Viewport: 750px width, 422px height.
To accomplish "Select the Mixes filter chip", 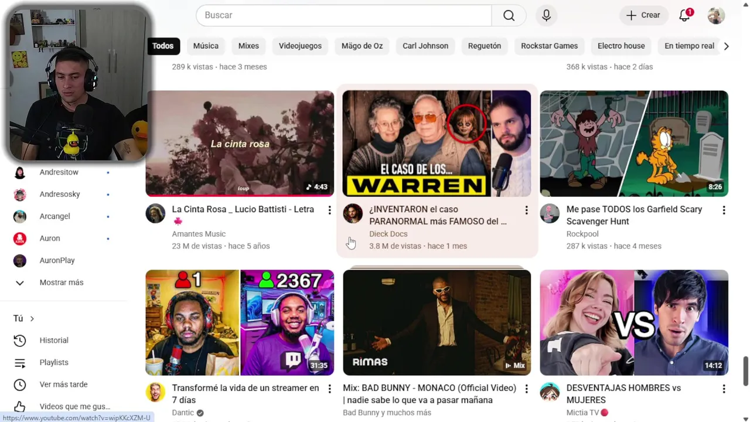I will tap(248, 46).
